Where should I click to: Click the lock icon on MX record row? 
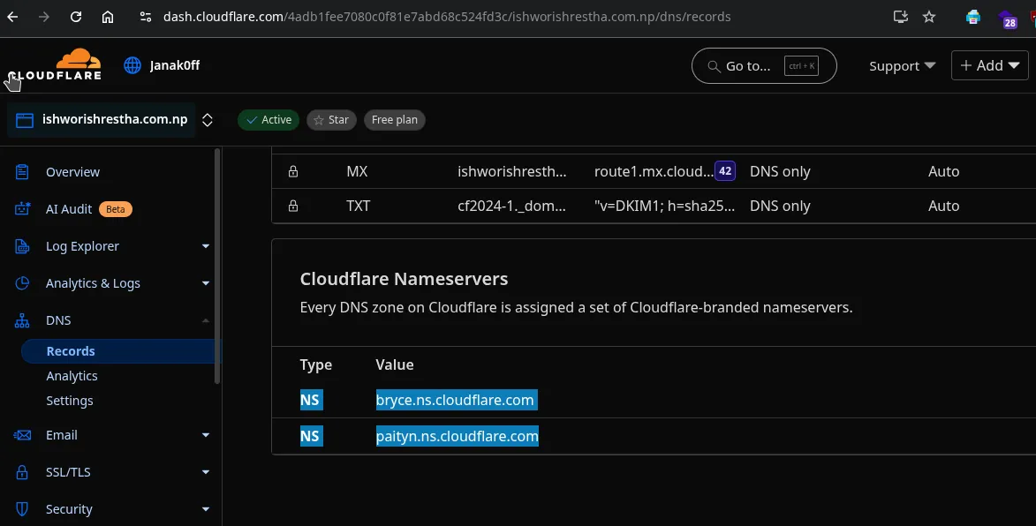click(x=293, y=171)
